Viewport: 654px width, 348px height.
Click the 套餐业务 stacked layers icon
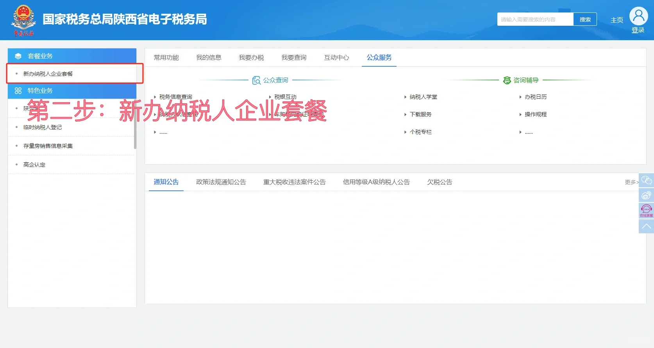(x=18, y=56)
